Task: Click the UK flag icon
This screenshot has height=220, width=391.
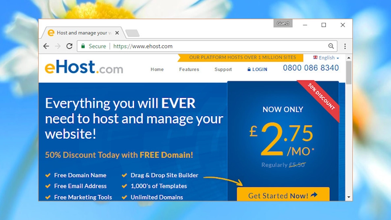Action: pyautogui.click(x=316, y=57)
